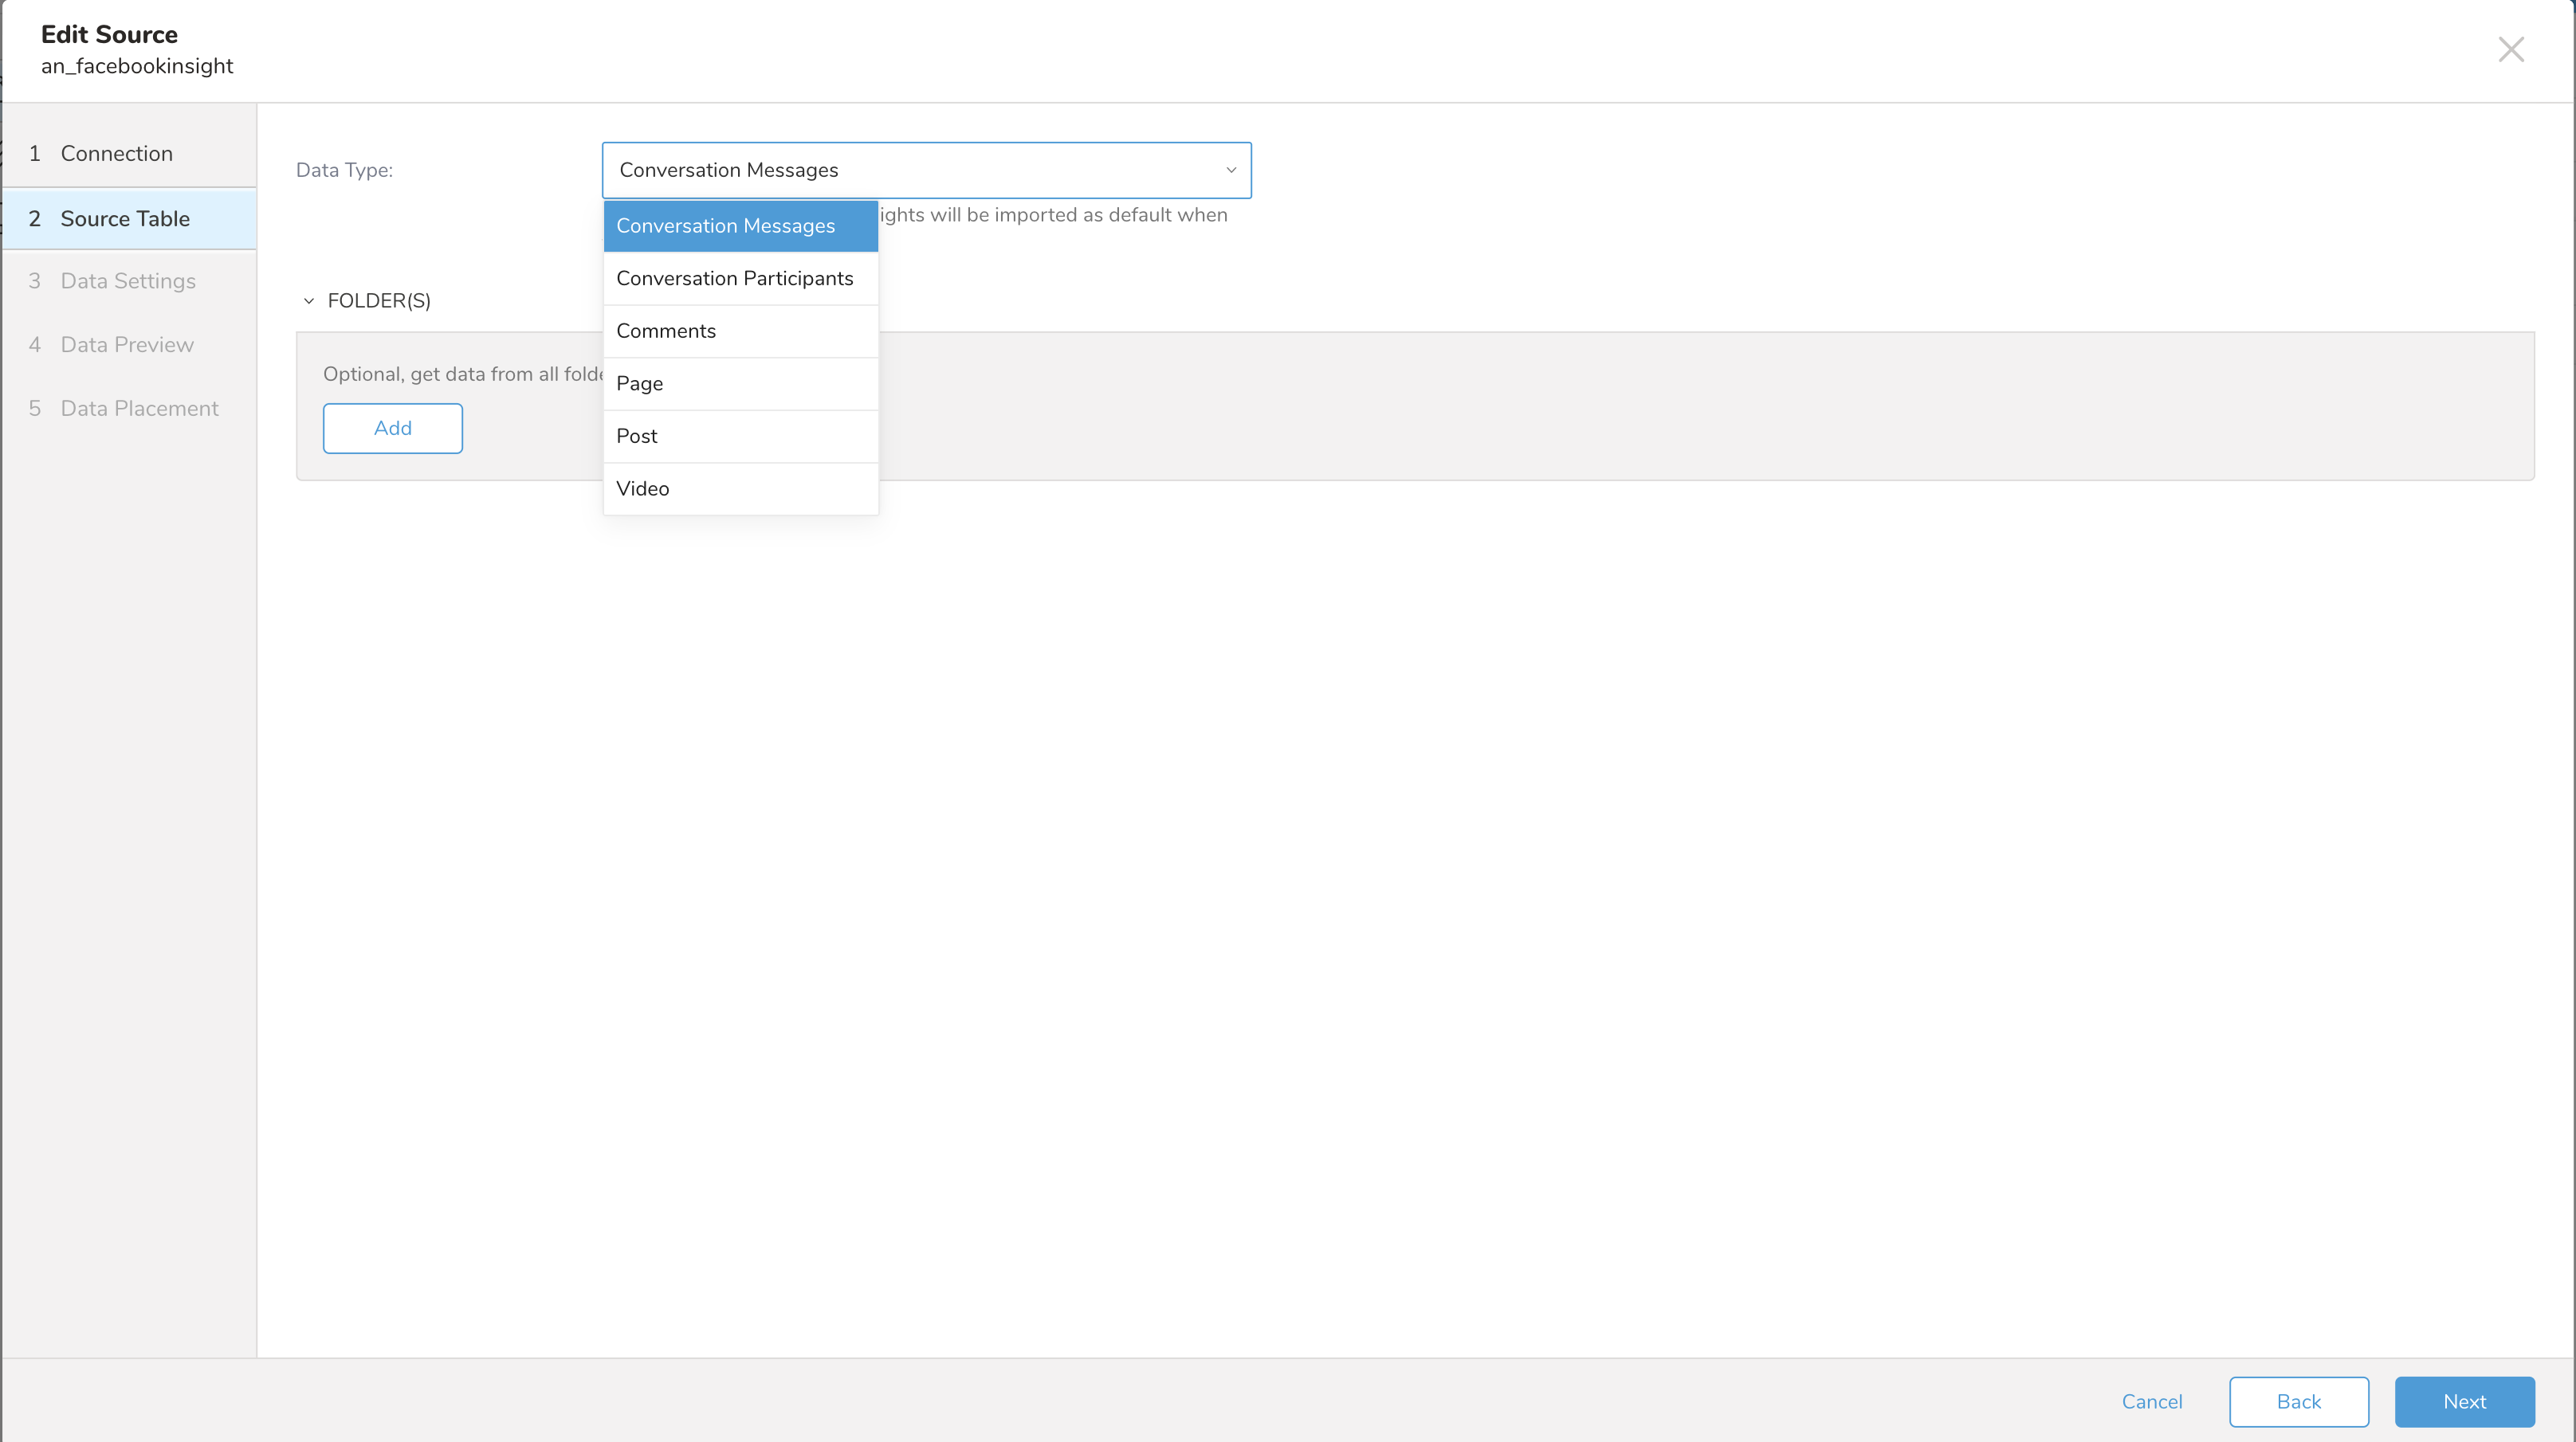
Task: Click the Data Type dropdown arrow
Action: [x=1231, y=170]
